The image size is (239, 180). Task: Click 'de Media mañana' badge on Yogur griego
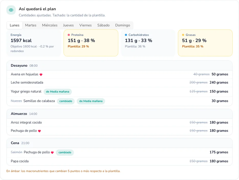click(58, 92)
